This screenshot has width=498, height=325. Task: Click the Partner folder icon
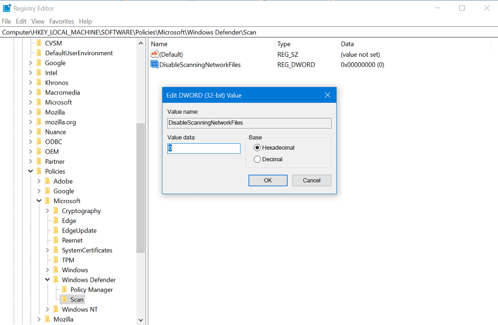(39, 161)
